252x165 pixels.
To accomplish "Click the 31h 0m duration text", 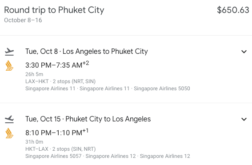I will click(34, 142).
